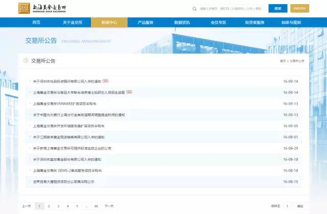327x214 pixels.
Task: Select page 1 in pagination
Action: click(39, 206)
